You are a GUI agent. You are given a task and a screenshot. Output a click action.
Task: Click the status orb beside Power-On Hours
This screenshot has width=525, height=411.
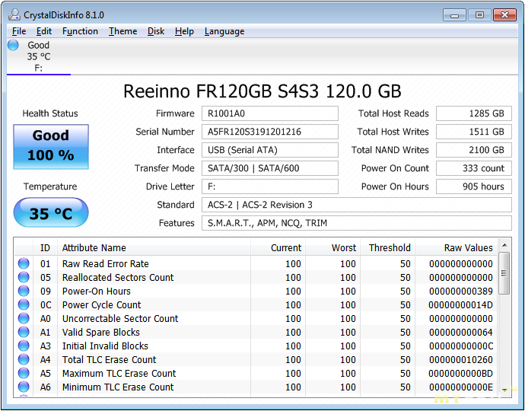[24, 292]
